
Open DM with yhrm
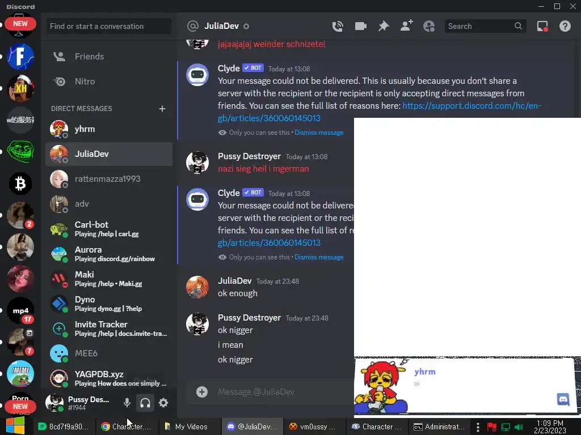pyautogui.click(x=108, y=129)
